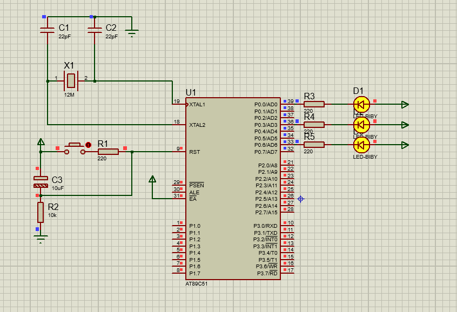The width and height of the screenshot is (457, 312).
Task: Click the terminal arrow right of D1
Action: click(x=405, y=104)
